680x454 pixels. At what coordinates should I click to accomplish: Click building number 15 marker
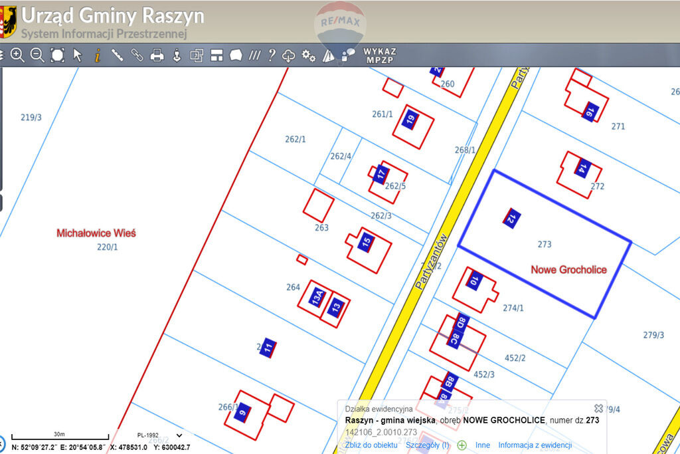pos(367,242)
